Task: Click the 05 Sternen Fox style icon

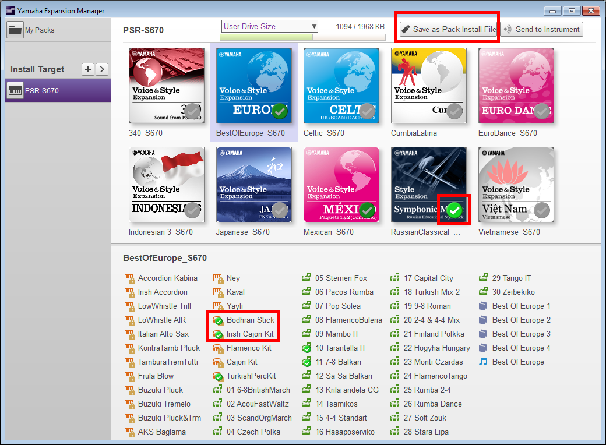Action: (x=306, y=278)
